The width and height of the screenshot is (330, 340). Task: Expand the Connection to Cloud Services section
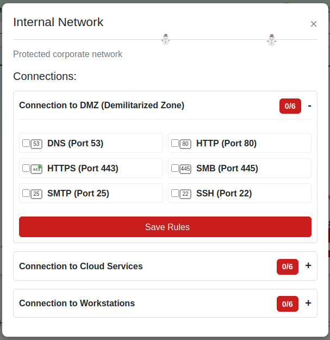tap(308, 265)
